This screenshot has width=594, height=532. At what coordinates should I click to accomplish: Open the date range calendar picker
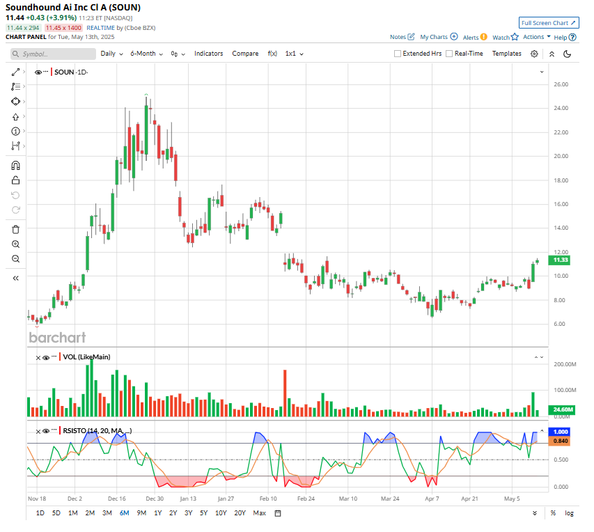(278, 513)
